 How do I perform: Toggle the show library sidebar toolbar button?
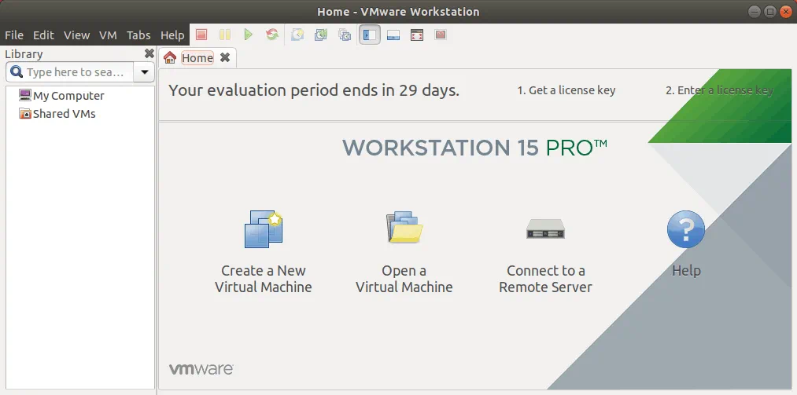(x=370, y=35)
